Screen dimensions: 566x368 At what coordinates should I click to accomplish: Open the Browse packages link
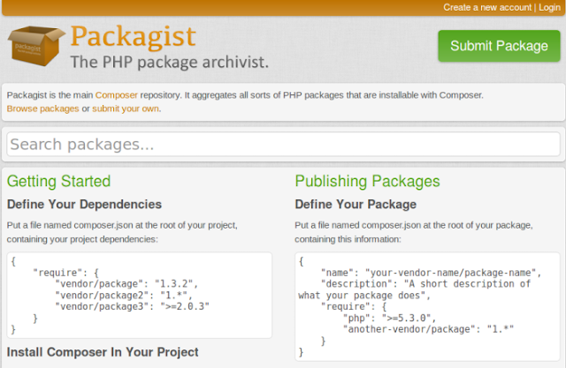click(x=42, y=109)
